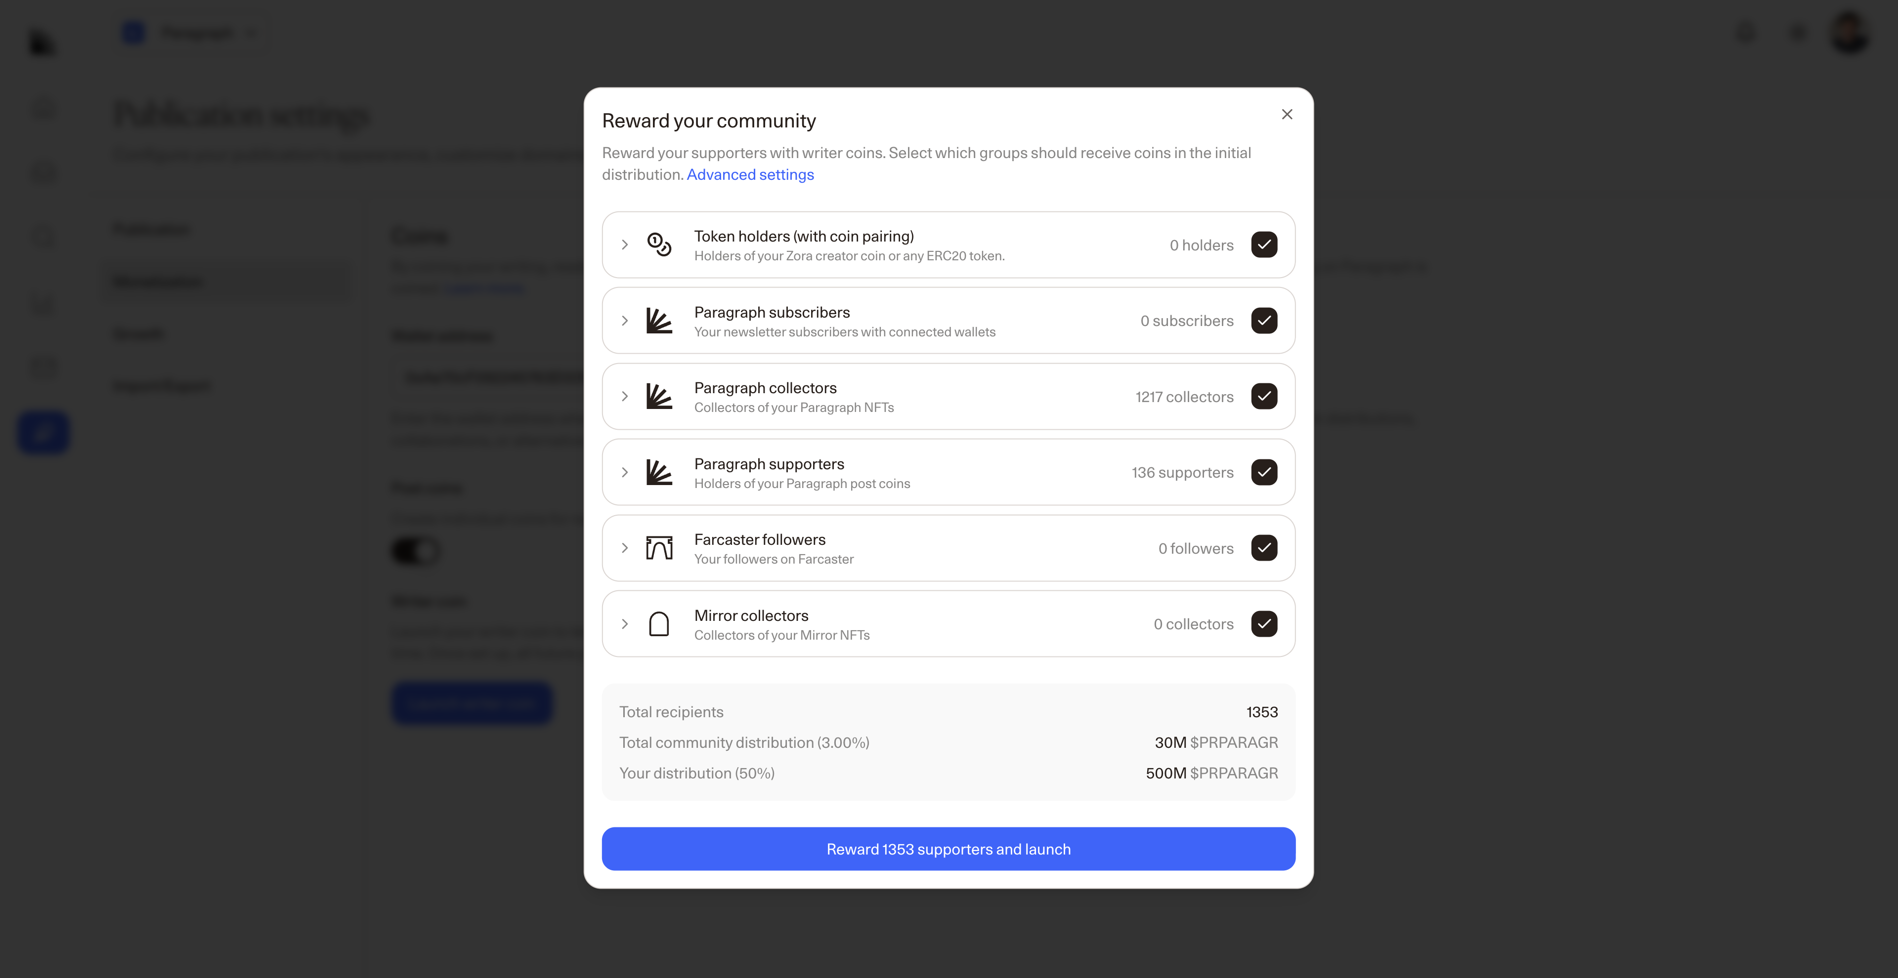
Task: Click the Paragraph logo beside Paragraph supporters
Action: click(x=659, y=472)
